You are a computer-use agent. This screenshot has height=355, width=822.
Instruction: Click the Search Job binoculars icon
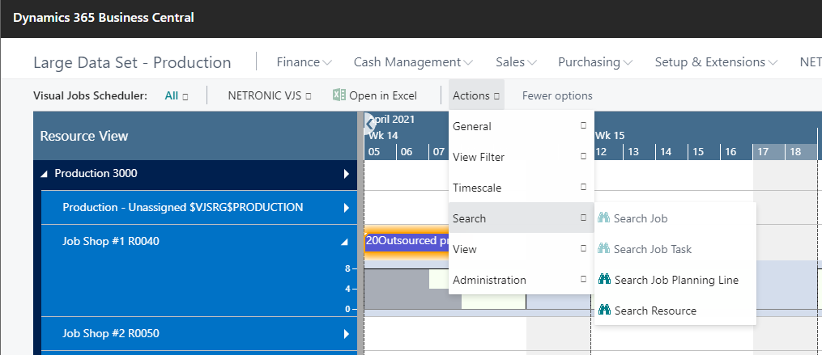tap(603, 218)
